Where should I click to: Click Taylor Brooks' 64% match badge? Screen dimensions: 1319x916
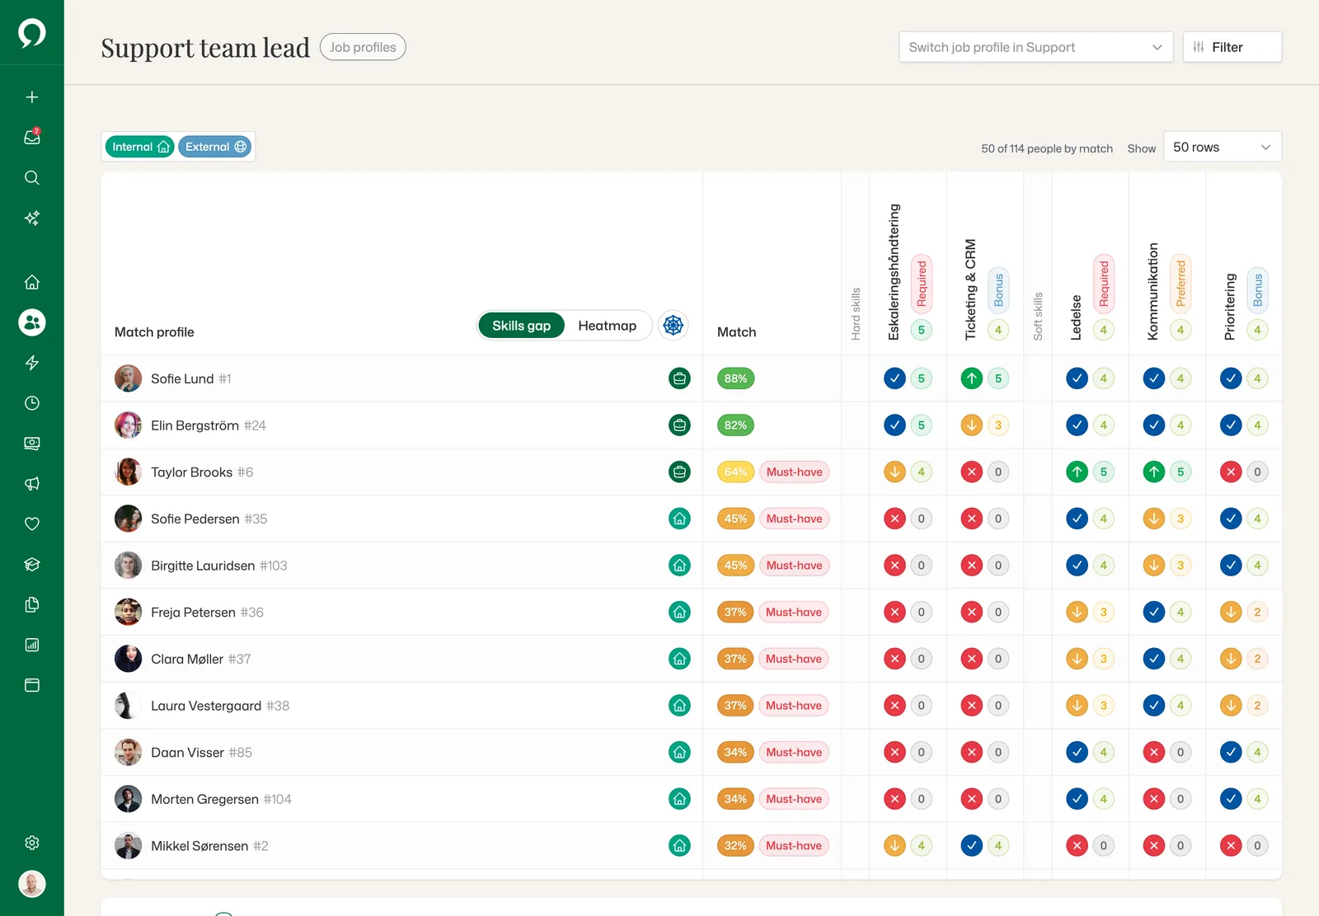(735, 472)
